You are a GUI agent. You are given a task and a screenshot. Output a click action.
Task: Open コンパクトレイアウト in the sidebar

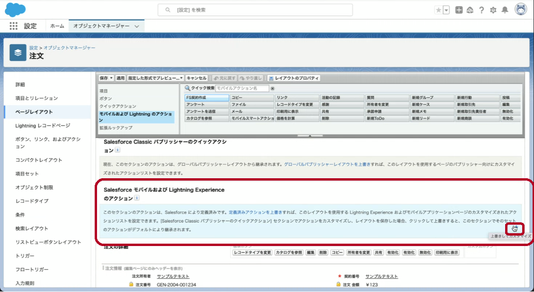click(38, 160)
